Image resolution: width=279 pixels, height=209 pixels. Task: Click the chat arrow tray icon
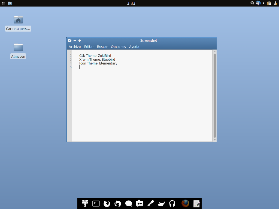click(x=252, y=3)
